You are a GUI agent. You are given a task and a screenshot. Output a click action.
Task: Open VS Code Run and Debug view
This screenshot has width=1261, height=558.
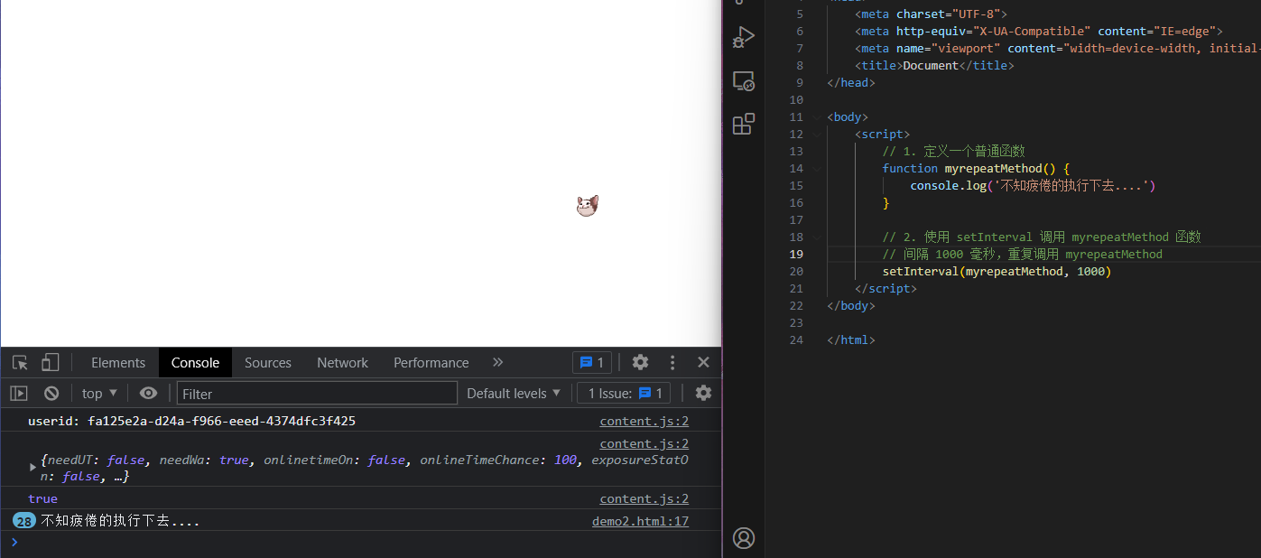pyautogui.click(x=743, y=38)
